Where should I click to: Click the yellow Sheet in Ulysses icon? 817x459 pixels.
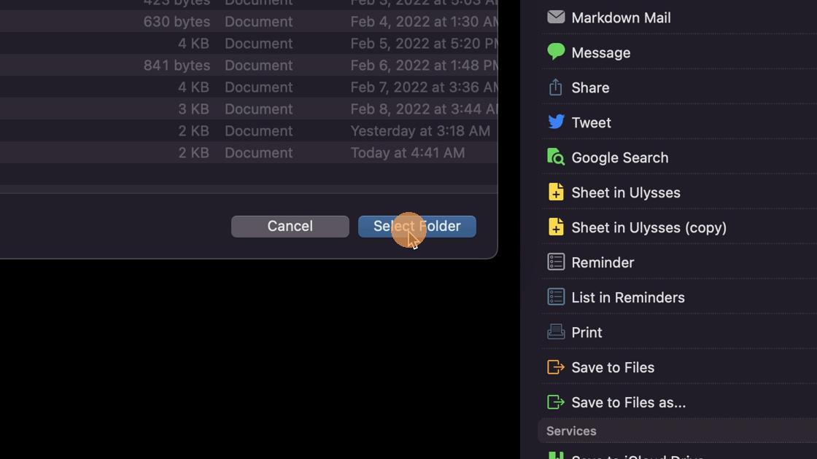coord(555,192)
